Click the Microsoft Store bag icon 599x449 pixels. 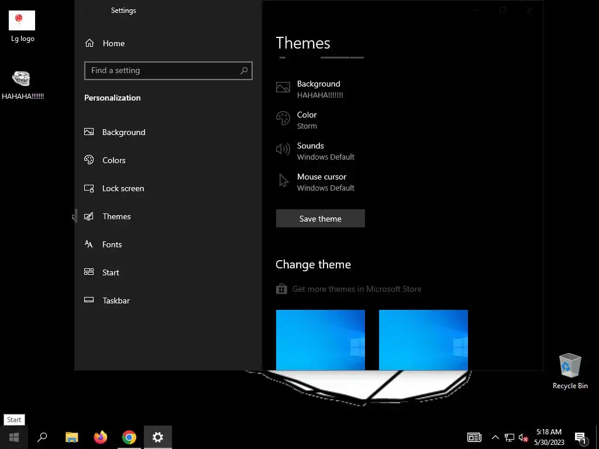point(281,289)
